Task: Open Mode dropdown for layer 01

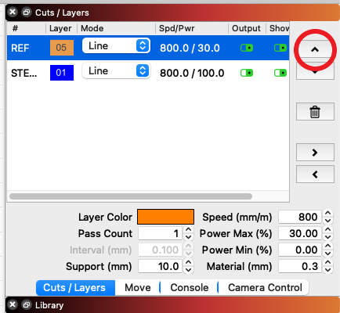Action: pyautogui.click(x=116, y=71)
